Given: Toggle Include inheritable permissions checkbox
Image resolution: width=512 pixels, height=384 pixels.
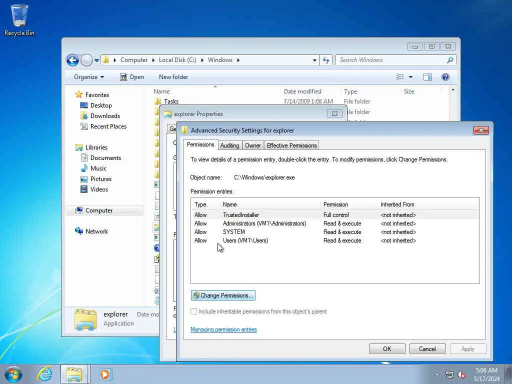Looking at the screenshot, I should 193,311.
